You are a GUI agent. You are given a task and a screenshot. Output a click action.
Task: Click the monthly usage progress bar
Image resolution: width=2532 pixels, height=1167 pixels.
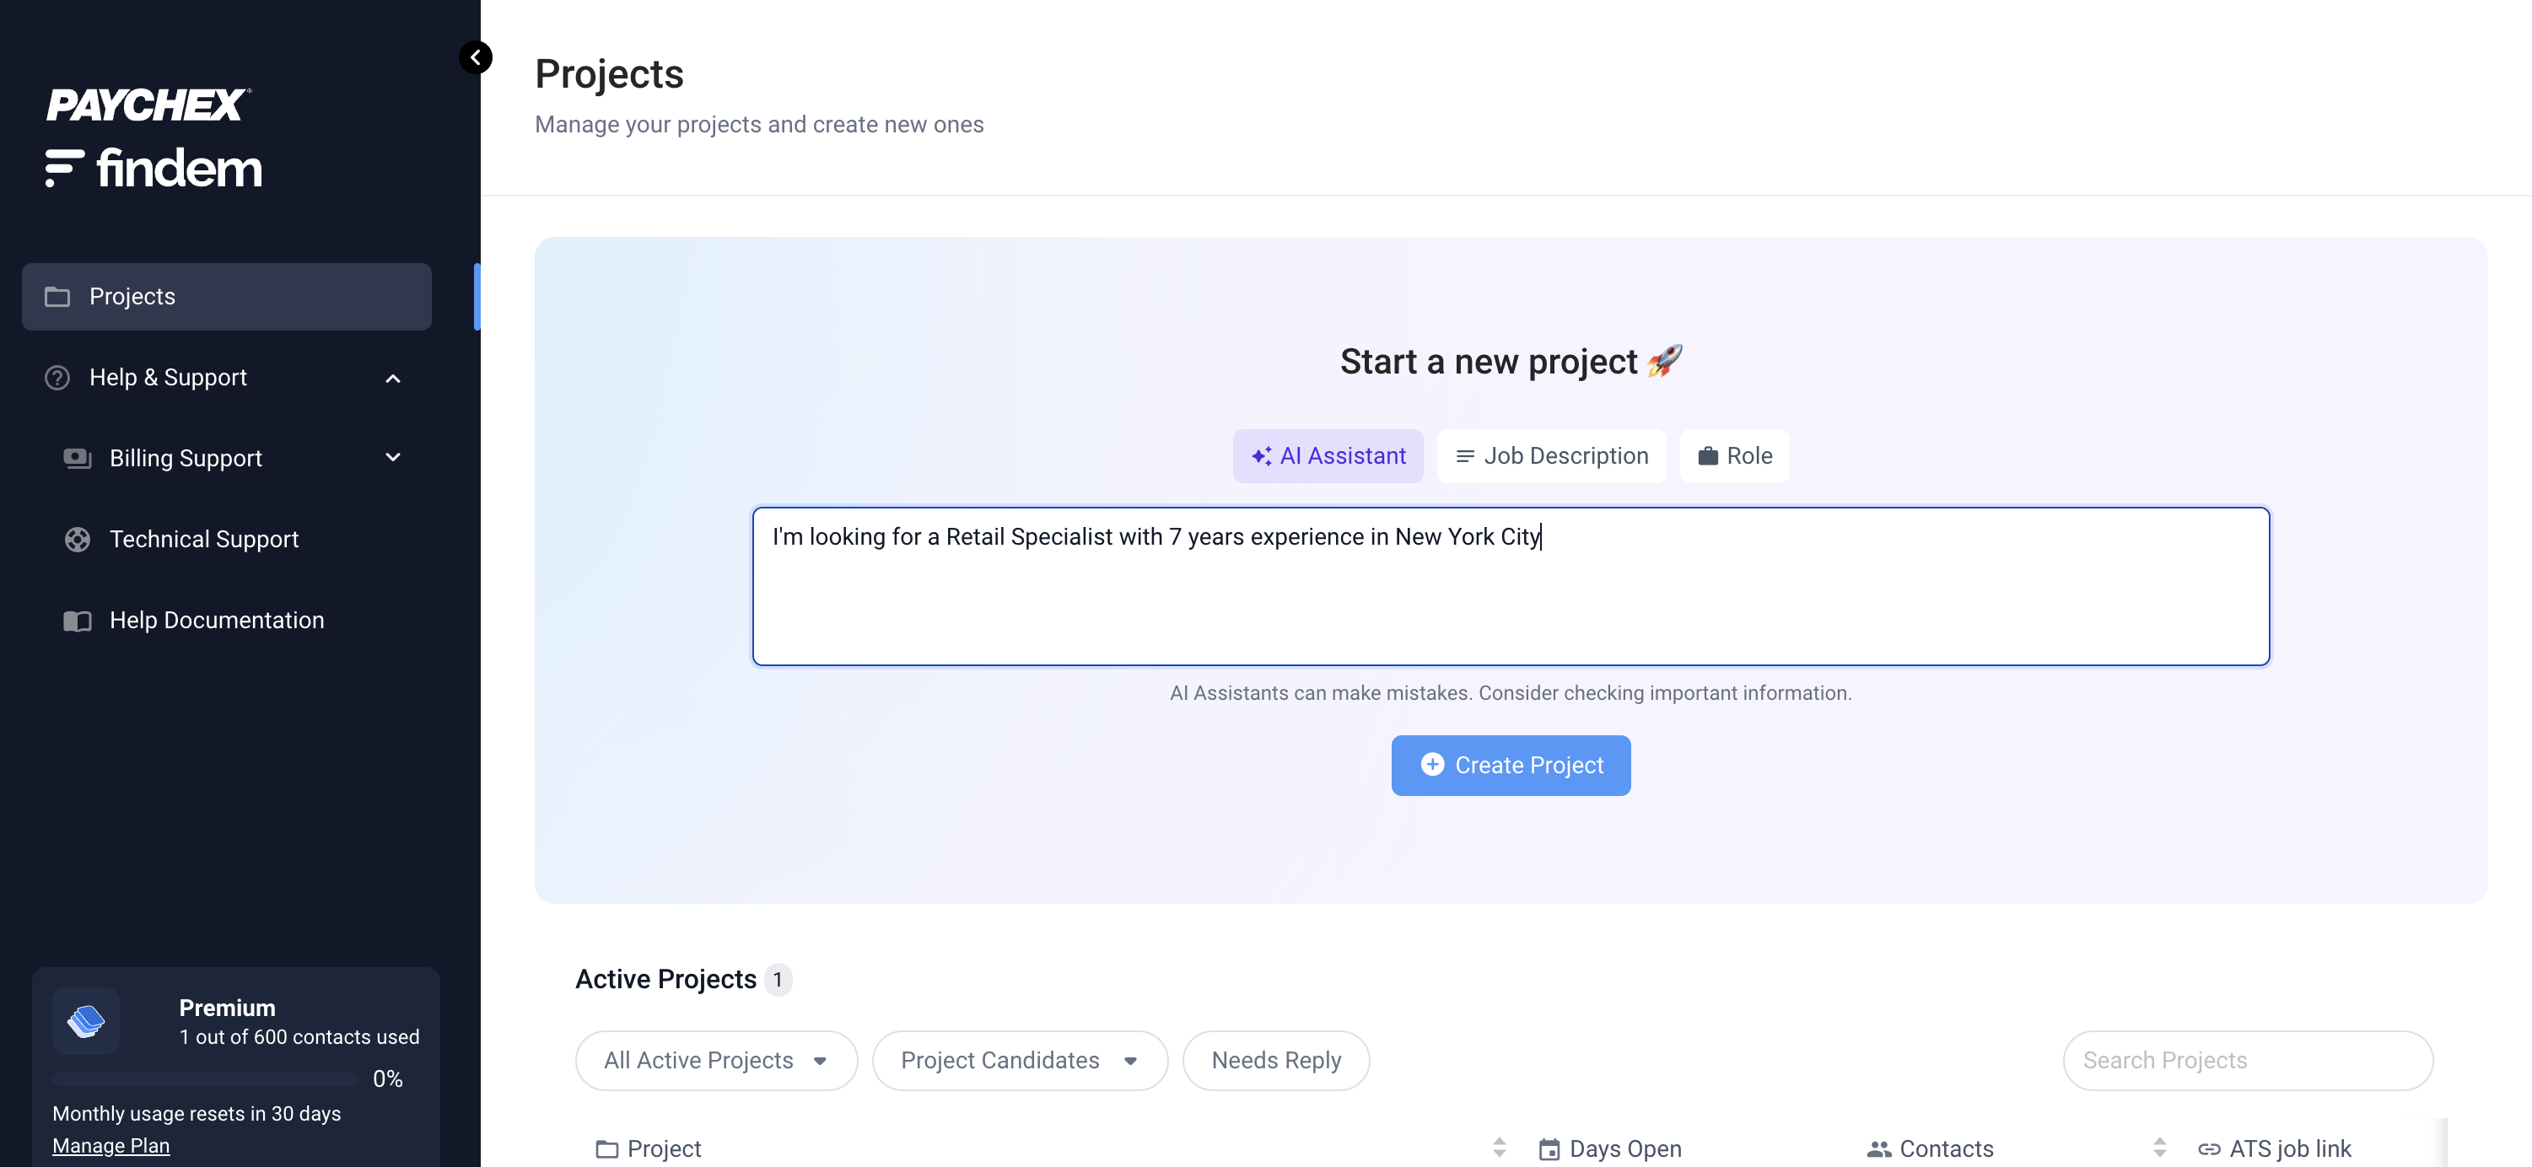pyautogui.click(x=206, y=1078)
